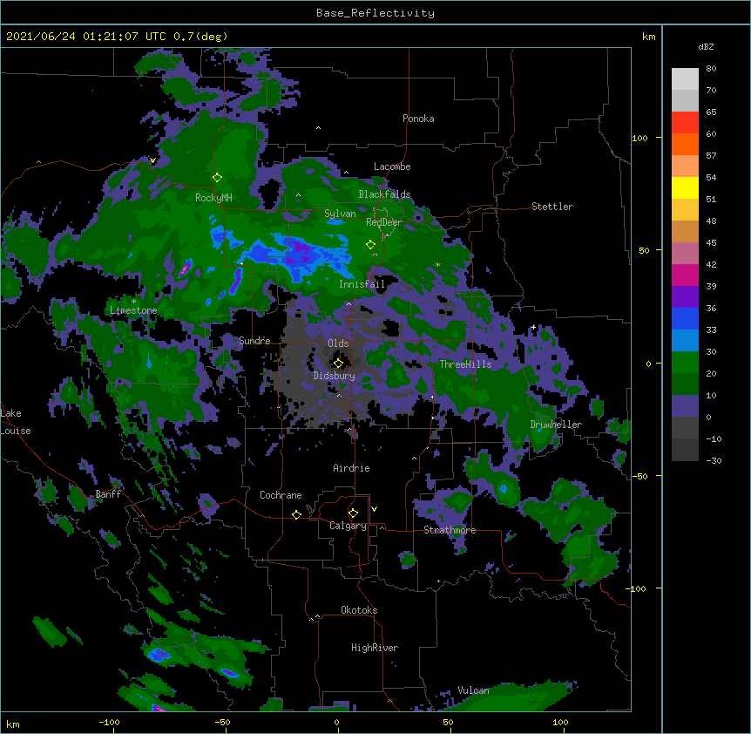Click the -50 tick on horizontal axis
The image size is (751, 734).
click(x=222, y=722)
